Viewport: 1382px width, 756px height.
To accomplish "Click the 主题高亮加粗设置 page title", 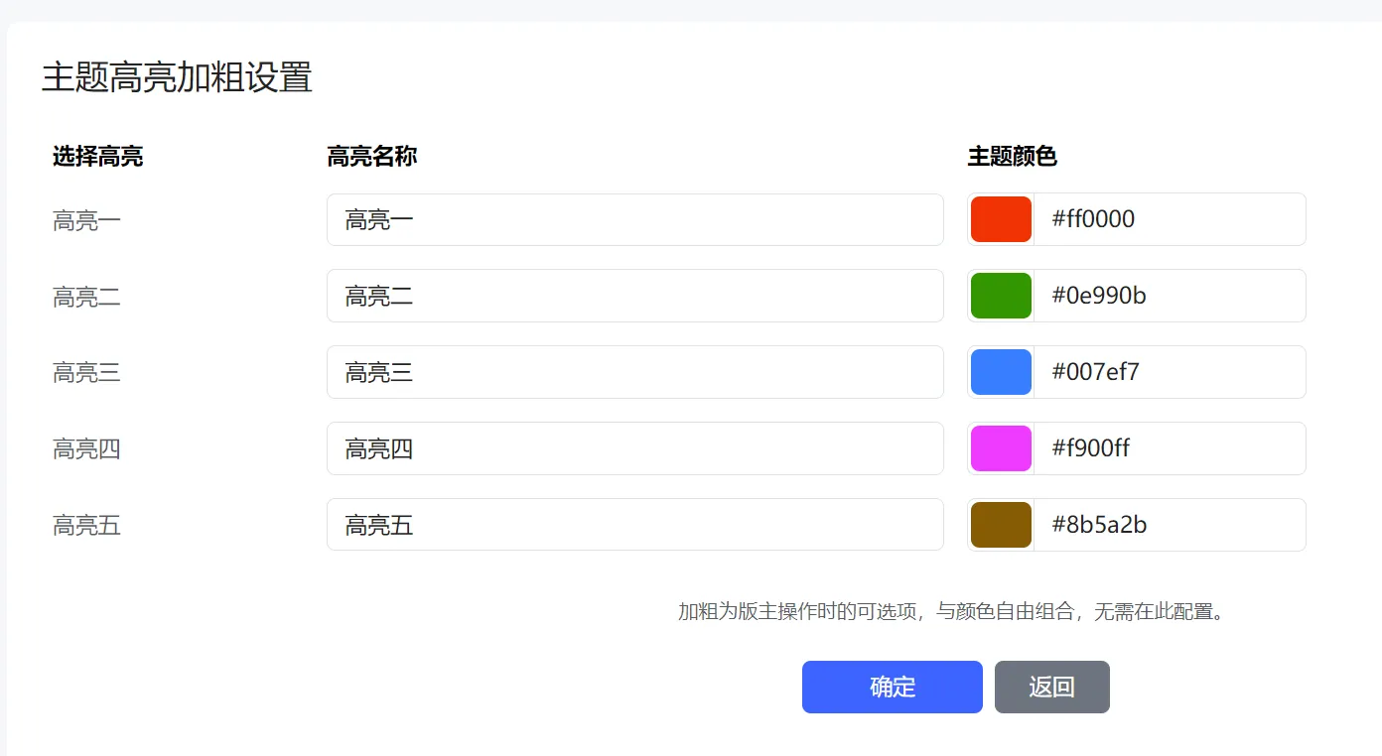I will point(177,77).
